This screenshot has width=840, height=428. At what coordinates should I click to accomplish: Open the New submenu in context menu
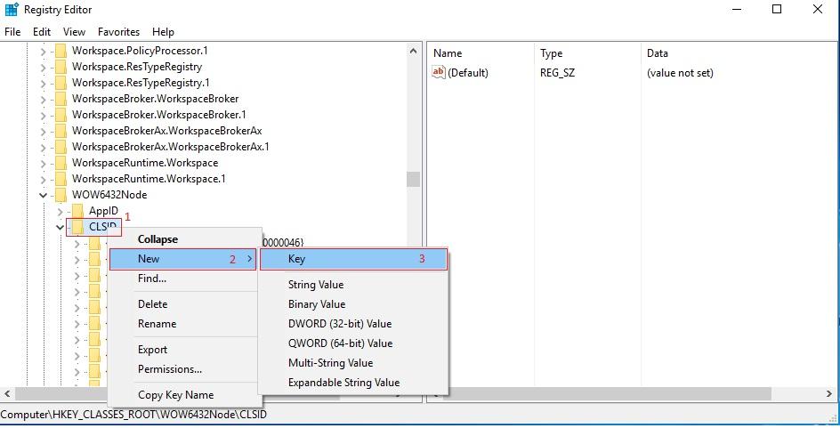pos(182,259)
